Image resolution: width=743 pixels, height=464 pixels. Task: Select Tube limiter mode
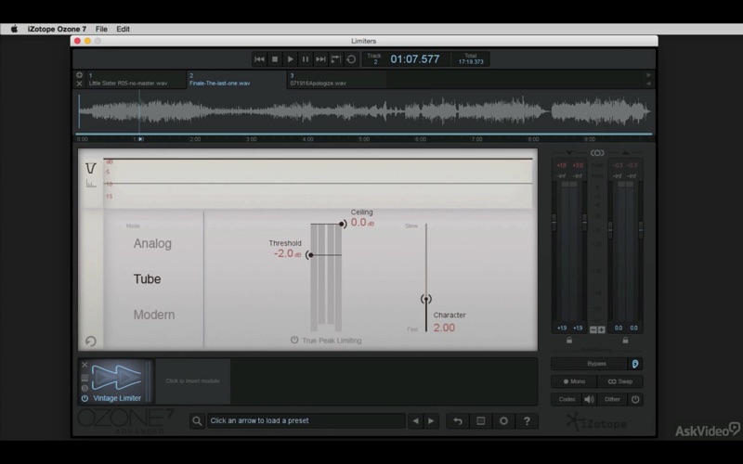(147, 279)
